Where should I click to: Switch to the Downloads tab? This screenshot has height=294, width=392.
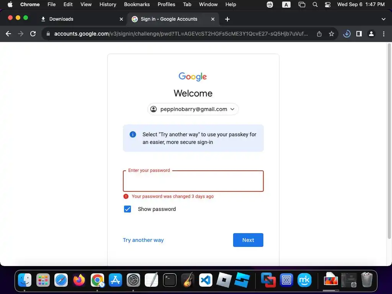coord(82,19)
